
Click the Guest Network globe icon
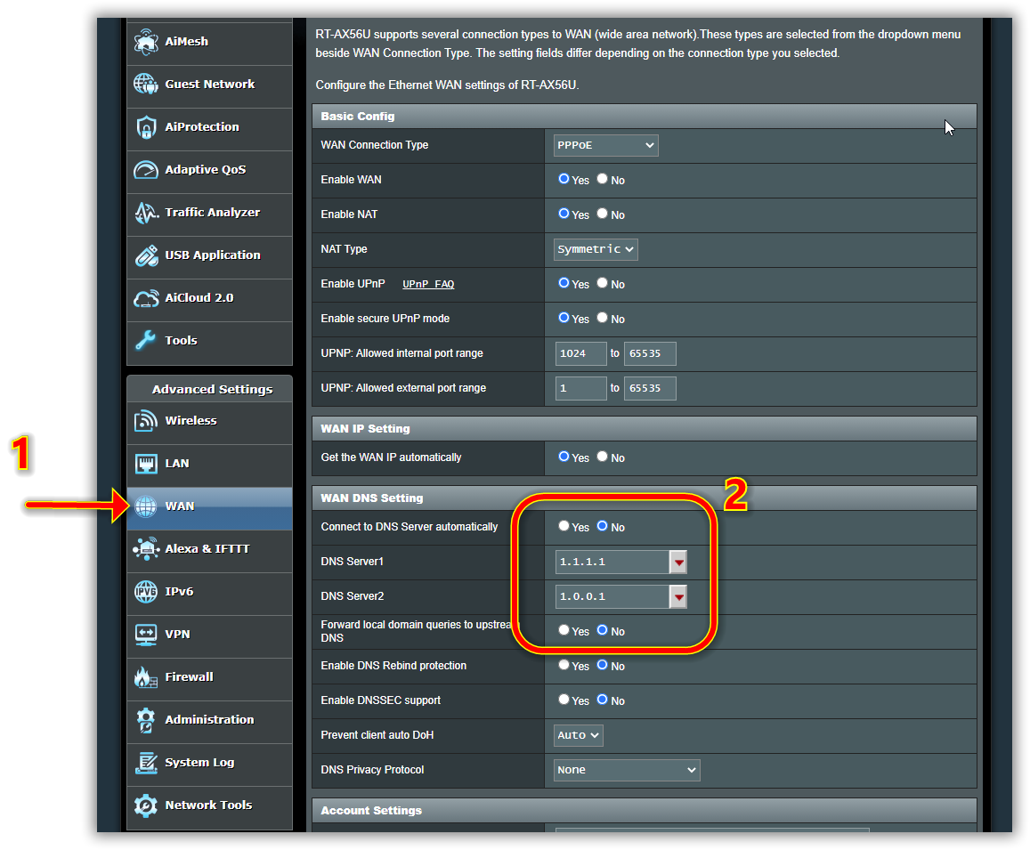point(146,84)
